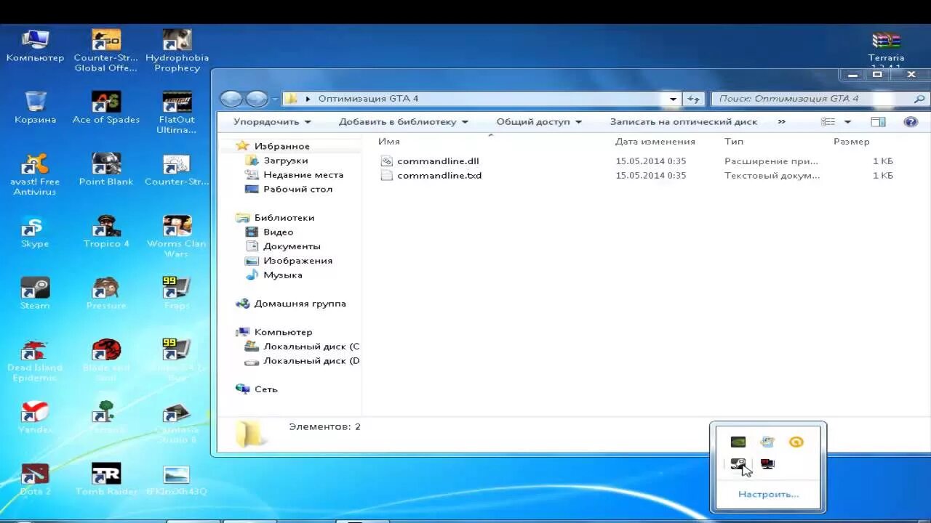
Task: Open the Skype desktop shortcut
Action: tap(35, 232)
